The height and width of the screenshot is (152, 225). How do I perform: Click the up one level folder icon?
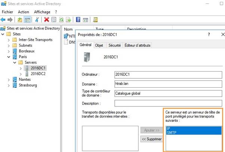tap(20, 20)
